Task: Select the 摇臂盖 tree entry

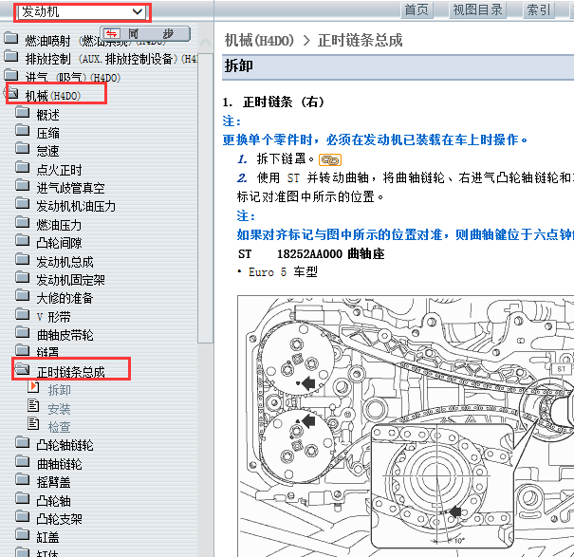Action: coord(53,482)
